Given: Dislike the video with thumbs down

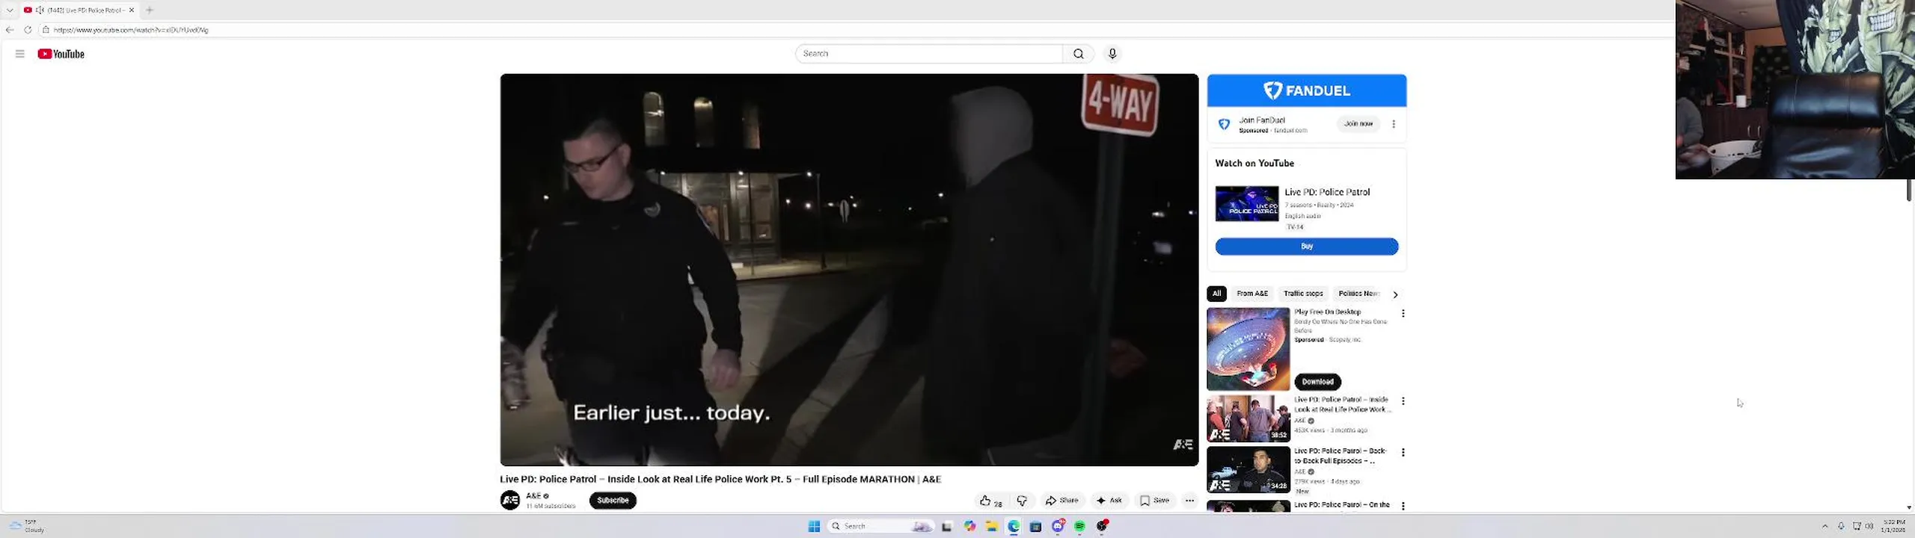Looking at the screenshot, I should [x=1022, y=501].
